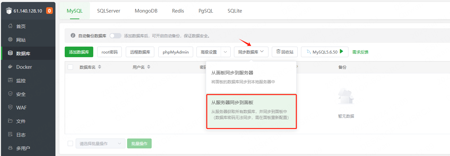The height and width of the screenshot is (156, 450).
Task: Click the 备份 column header
Action: (342, 67)
